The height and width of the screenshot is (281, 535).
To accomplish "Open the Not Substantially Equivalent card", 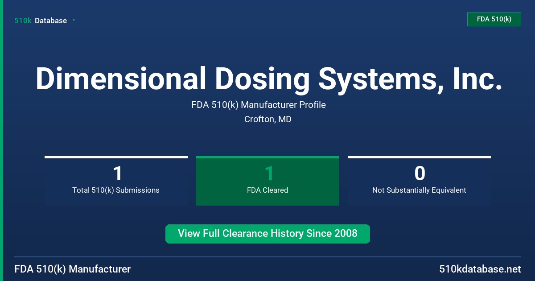I will point(419,181).
